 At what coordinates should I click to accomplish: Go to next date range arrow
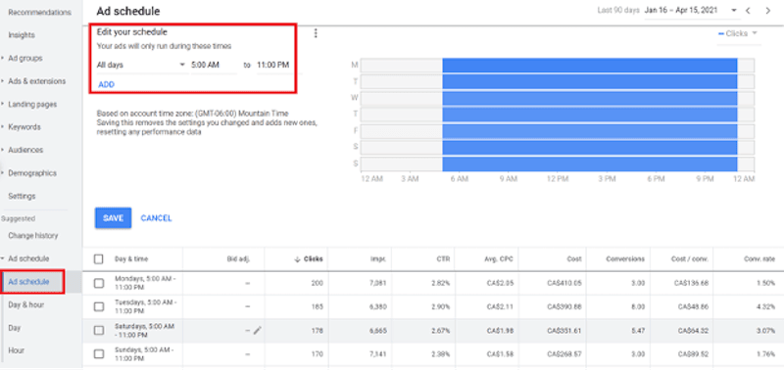(768, 11)
